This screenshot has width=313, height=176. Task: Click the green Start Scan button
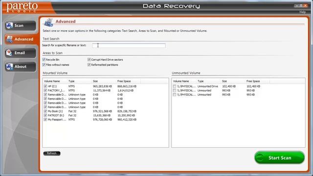279,157
